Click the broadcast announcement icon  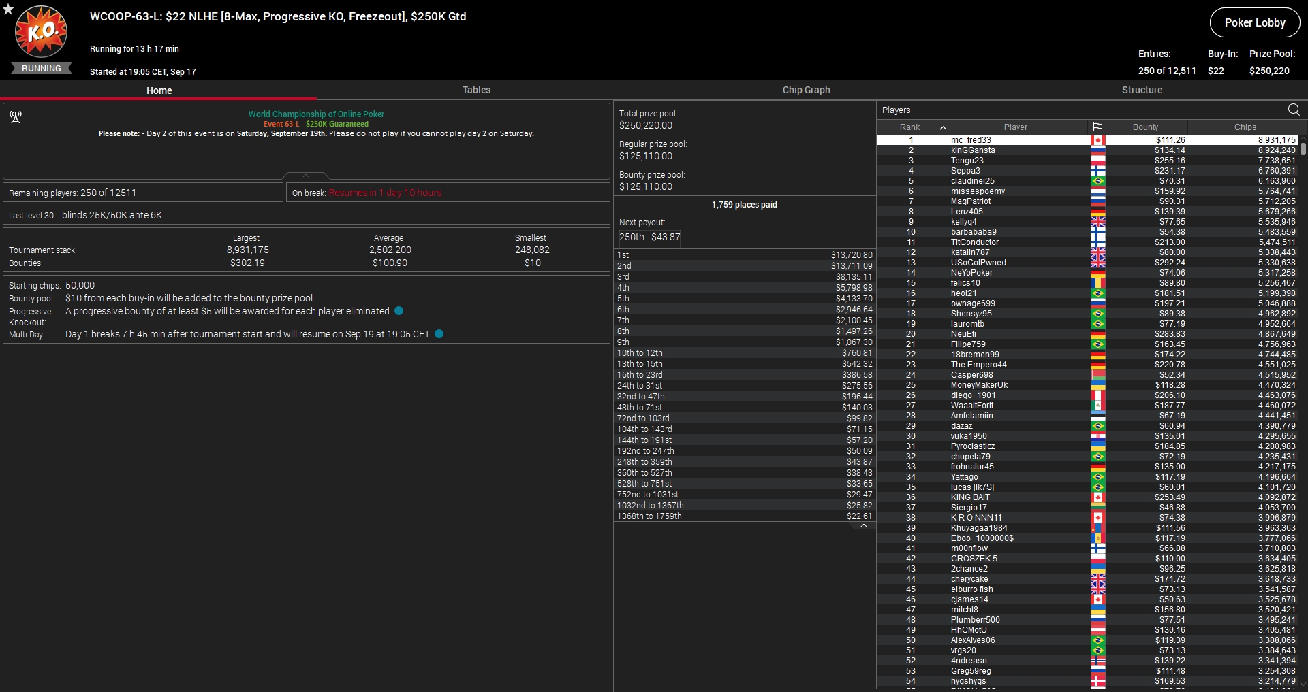[16, 117]
